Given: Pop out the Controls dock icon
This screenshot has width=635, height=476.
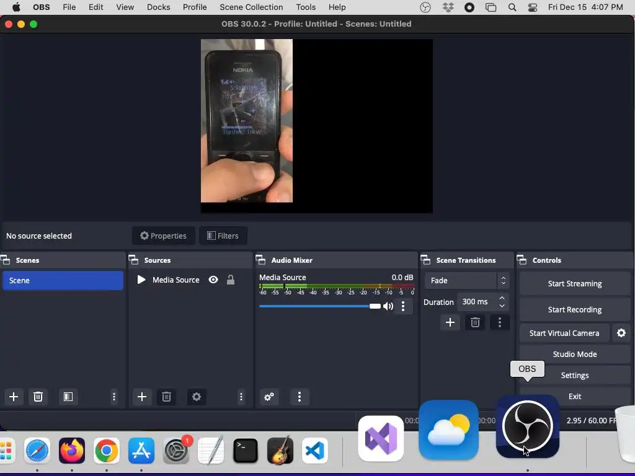Looking at the screenshot, I should [522, 260].
